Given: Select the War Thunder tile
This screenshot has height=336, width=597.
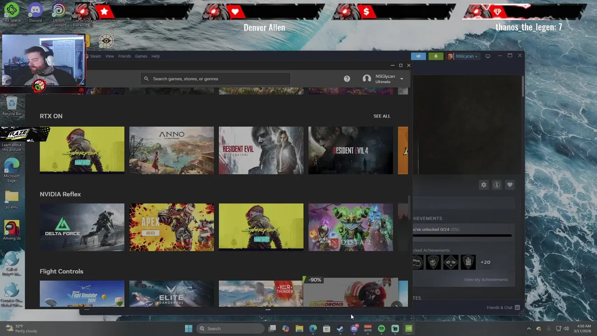Looking at the screenshot, I should pos(261,294).
